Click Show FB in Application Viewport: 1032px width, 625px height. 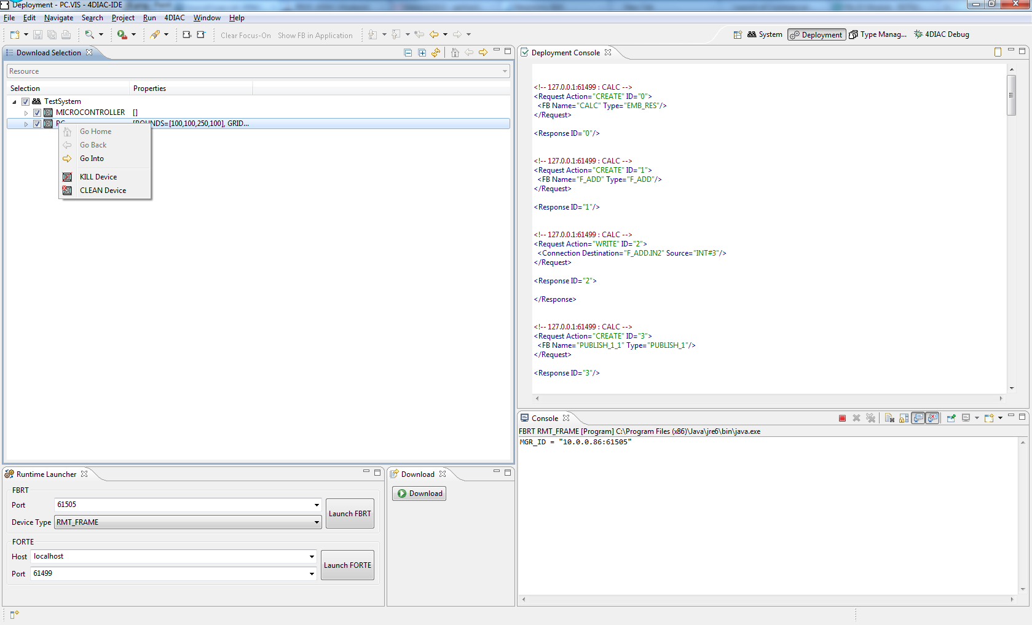tap(315, 36)
